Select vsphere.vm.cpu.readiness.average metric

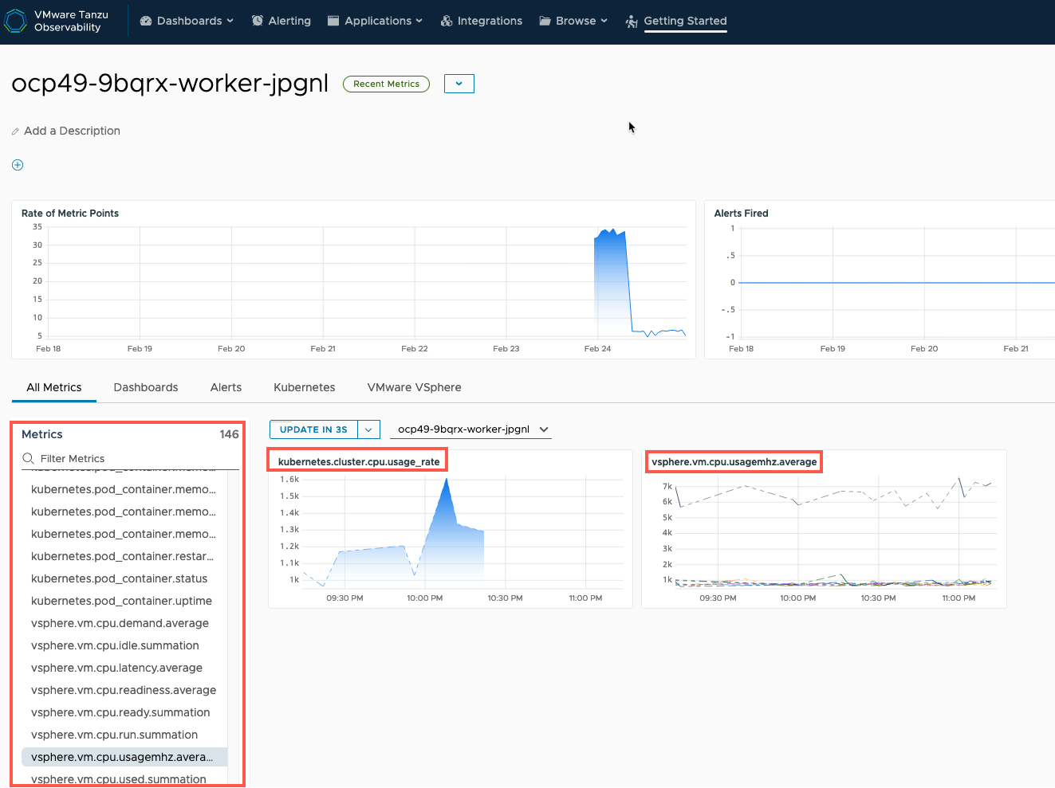click(124, 690)
